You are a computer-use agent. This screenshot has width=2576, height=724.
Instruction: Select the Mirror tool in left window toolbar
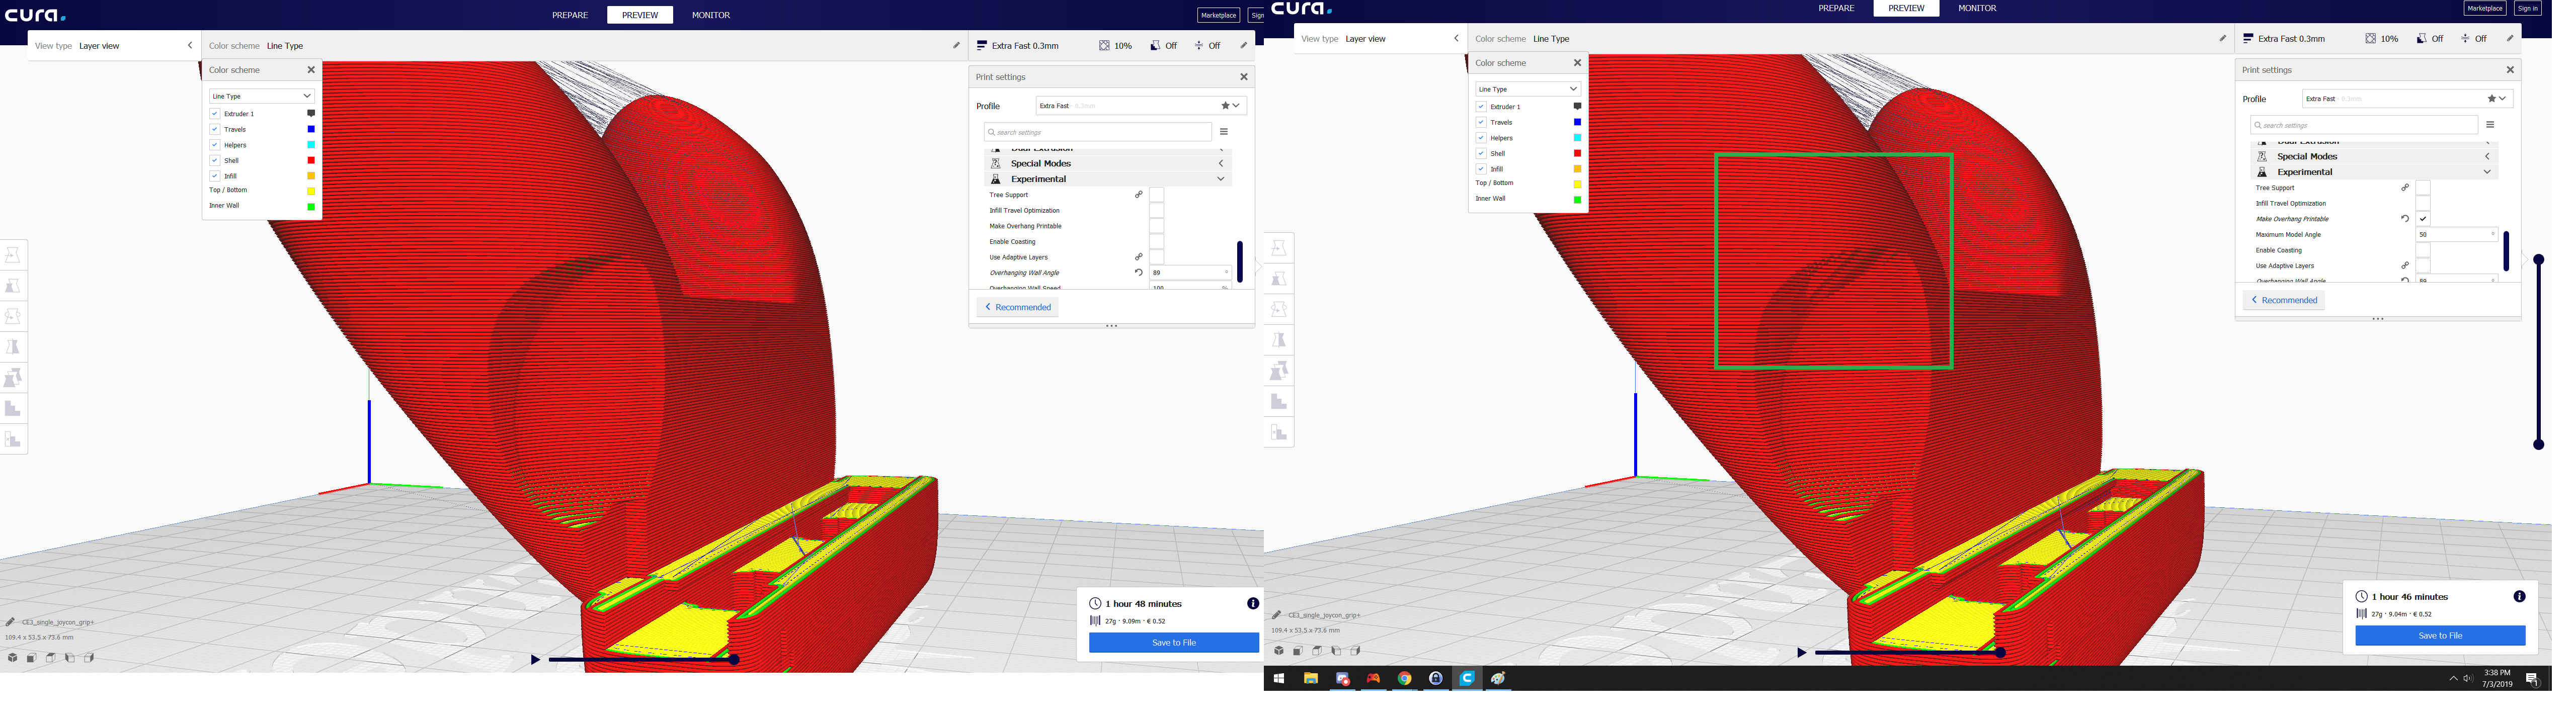click(13, 347)
